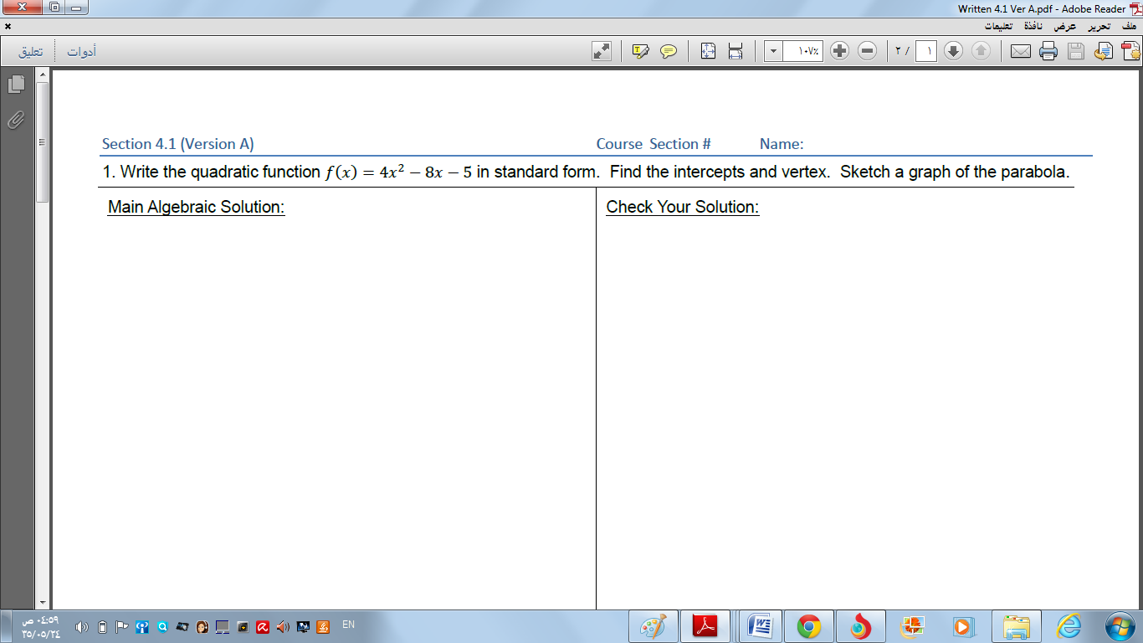Click the vertical scrollbar track
The height and width of the screenshot is (643, 1143).
(43, 335)
